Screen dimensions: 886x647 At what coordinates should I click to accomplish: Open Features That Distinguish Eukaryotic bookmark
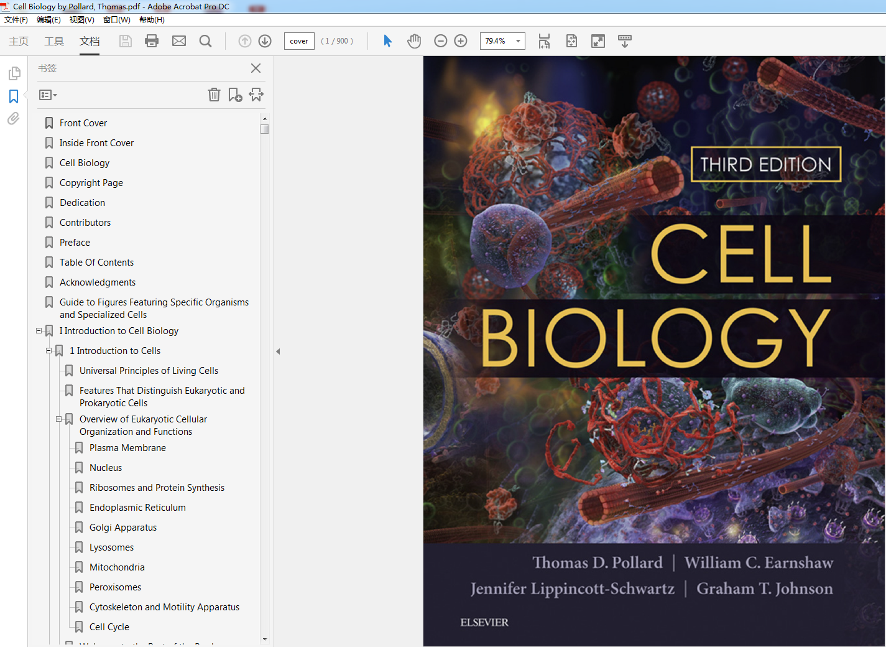point(162,397)
